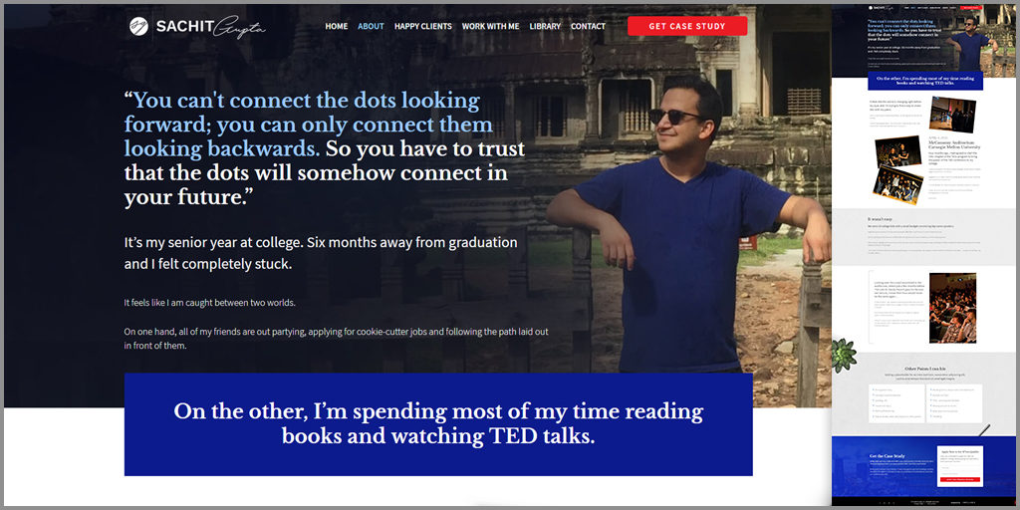Select the stage event photo in page preview
The width and height of the screenshot is (1020, 510).
pyautogui.click(x=952, y=115)
